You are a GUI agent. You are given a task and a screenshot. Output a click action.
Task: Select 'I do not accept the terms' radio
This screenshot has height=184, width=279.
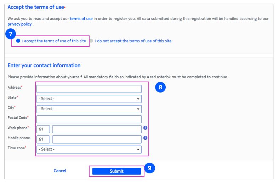[x=91, y=41]
